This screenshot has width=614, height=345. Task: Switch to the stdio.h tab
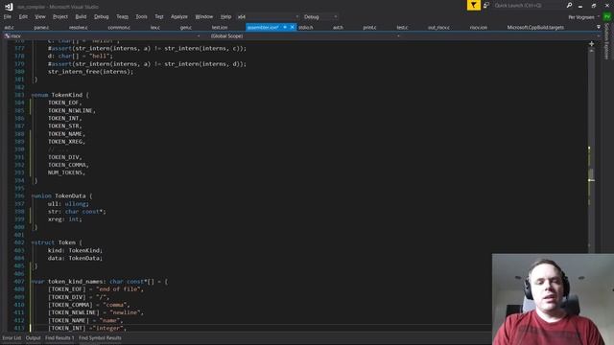pos(305,28)
